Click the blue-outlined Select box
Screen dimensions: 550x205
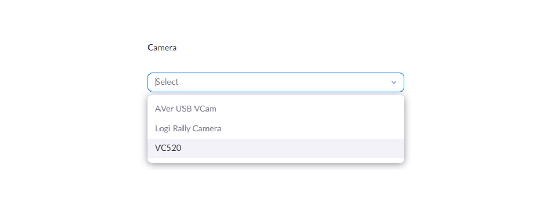pyautogui.click(x=276, y=82)
